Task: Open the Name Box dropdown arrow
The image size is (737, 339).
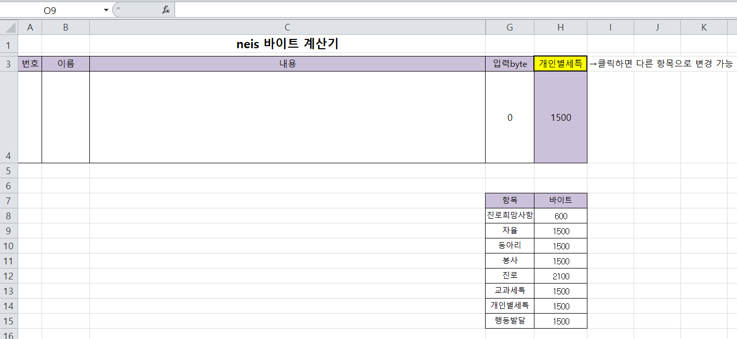Action: click(x=106, y=10)
